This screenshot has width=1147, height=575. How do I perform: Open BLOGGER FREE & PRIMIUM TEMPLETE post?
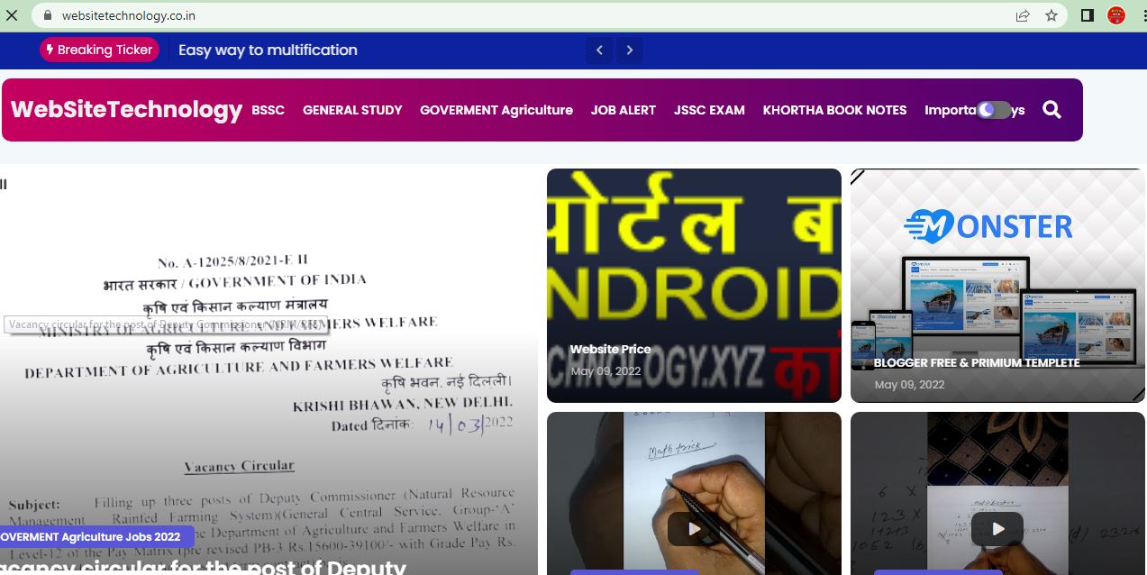coord(977,362)
